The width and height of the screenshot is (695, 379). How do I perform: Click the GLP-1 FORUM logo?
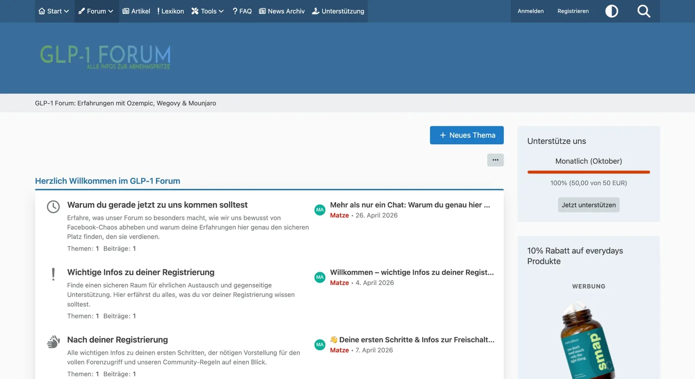click(105, 56)
